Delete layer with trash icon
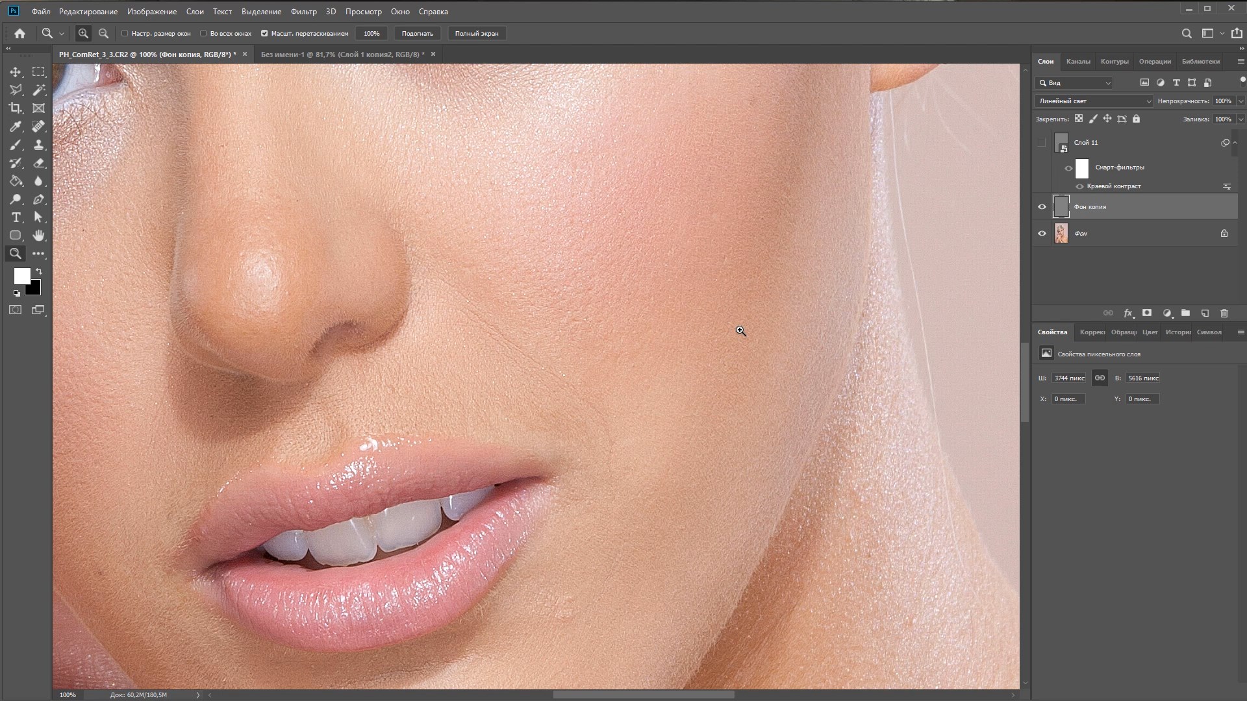Viewport: 1247px width, 701px height. (x=1224, y=314)
